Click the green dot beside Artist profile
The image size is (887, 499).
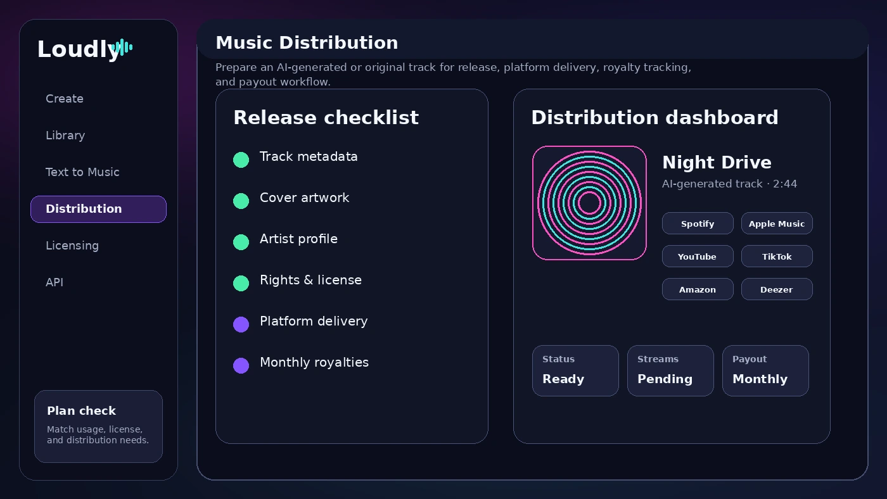click(x=241, y=242)
